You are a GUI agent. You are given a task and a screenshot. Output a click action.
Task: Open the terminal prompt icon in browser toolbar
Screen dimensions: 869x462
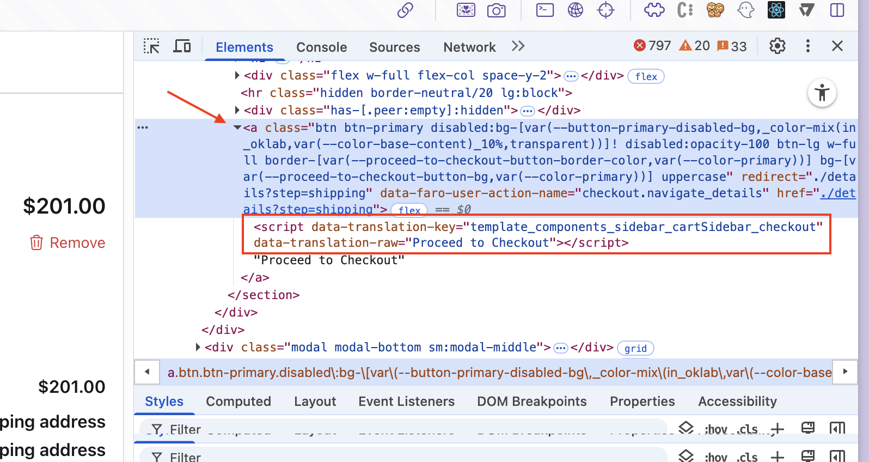coord(545,10)
